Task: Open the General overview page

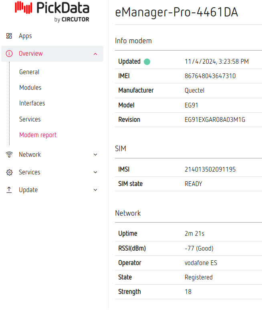Action: tap(29, 72)
